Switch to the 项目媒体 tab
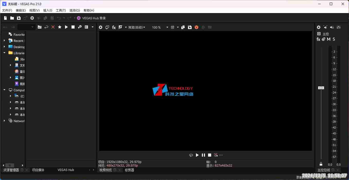This screenshot has height=180, width=349. (38, 170)
